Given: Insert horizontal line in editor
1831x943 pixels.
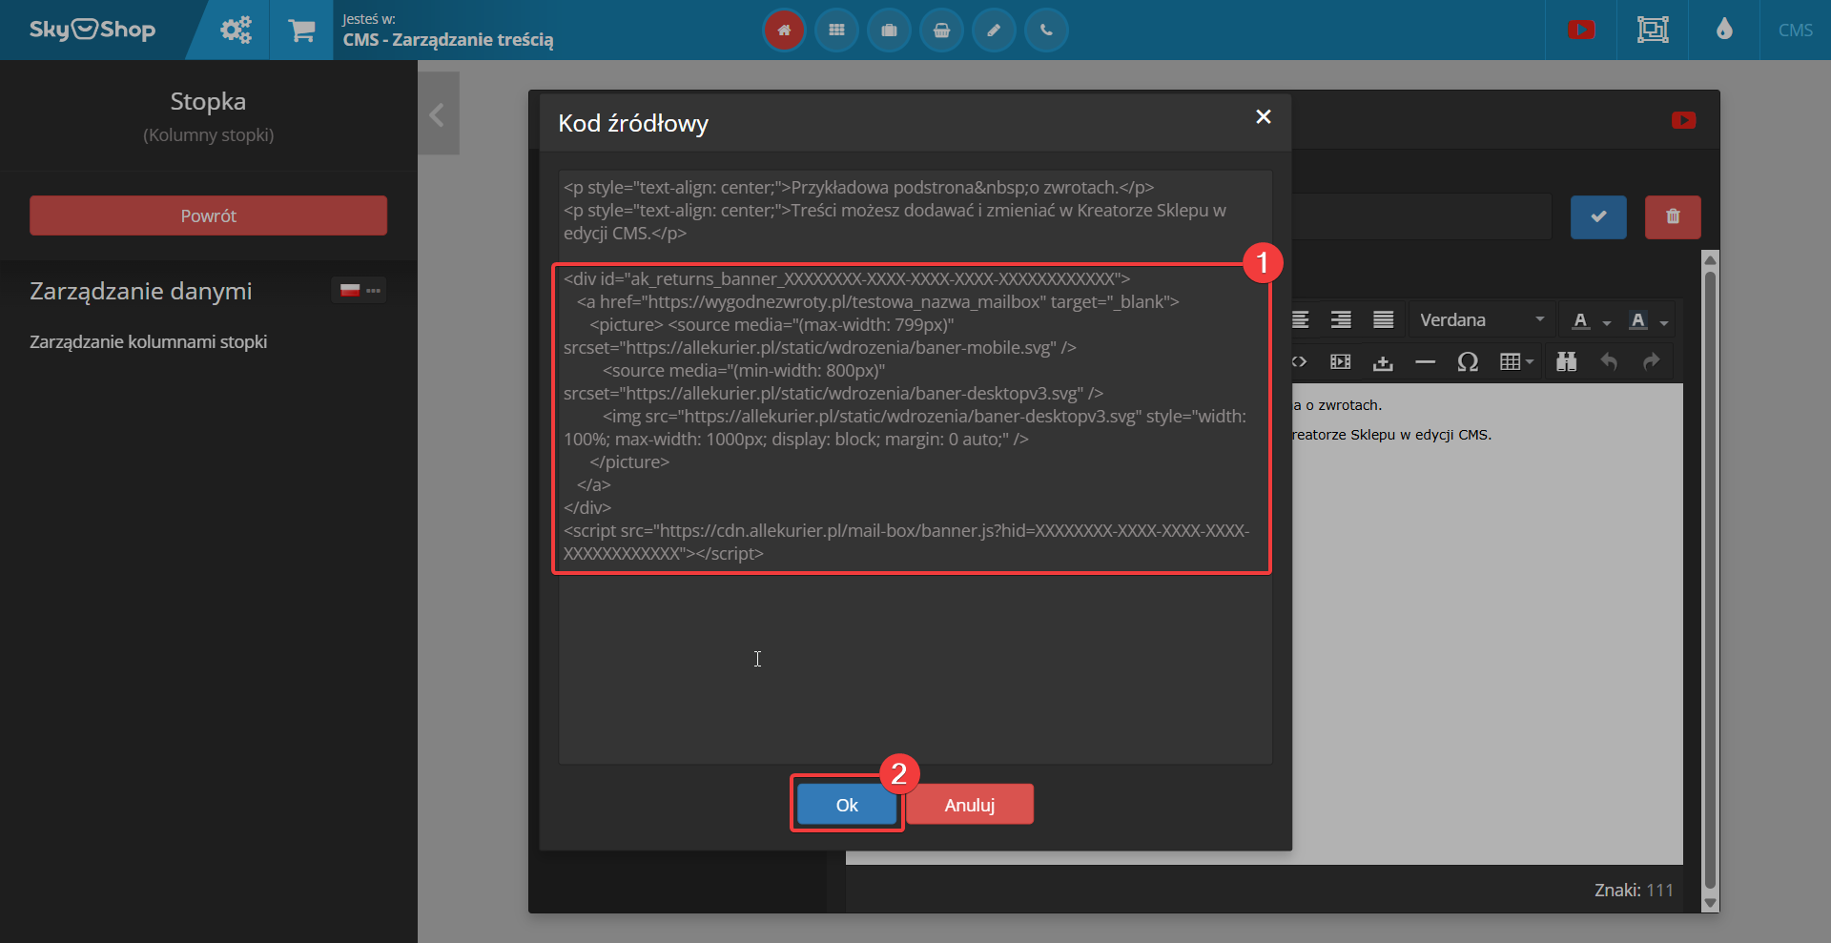Looking at the screenshot, I should click(x=1425, y=361).
